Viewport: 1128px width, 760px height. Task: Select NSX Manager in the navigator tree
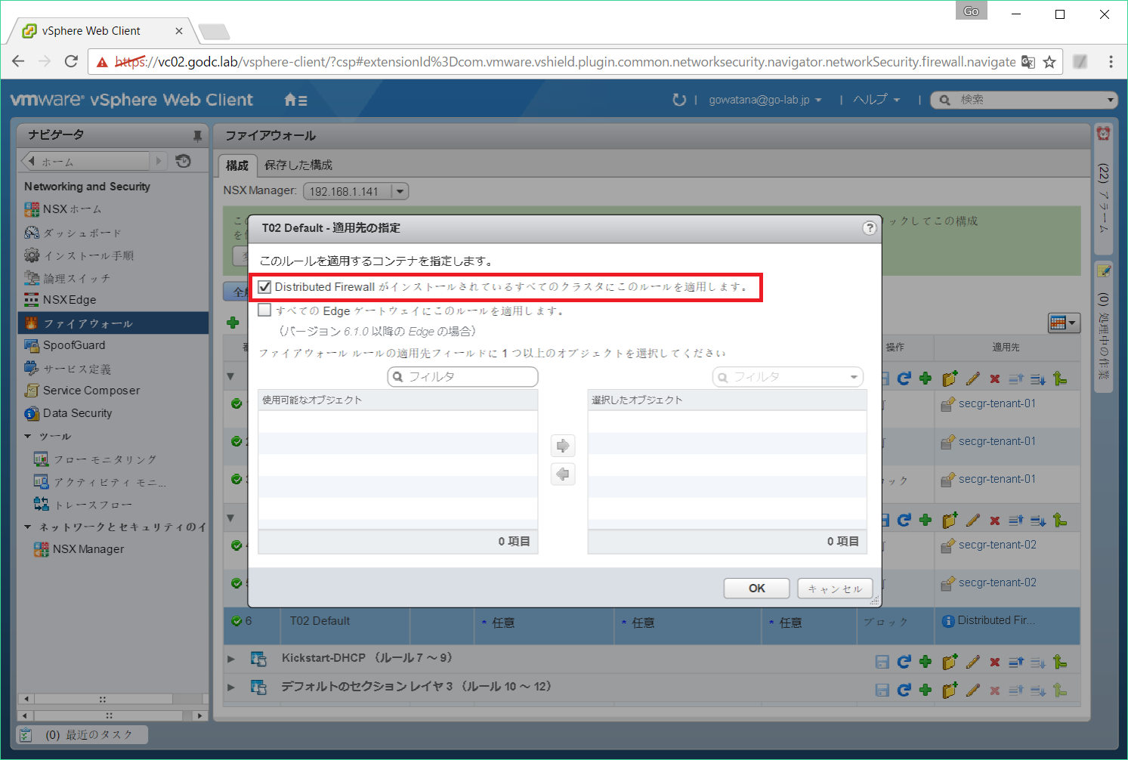[x=79, y=549]
